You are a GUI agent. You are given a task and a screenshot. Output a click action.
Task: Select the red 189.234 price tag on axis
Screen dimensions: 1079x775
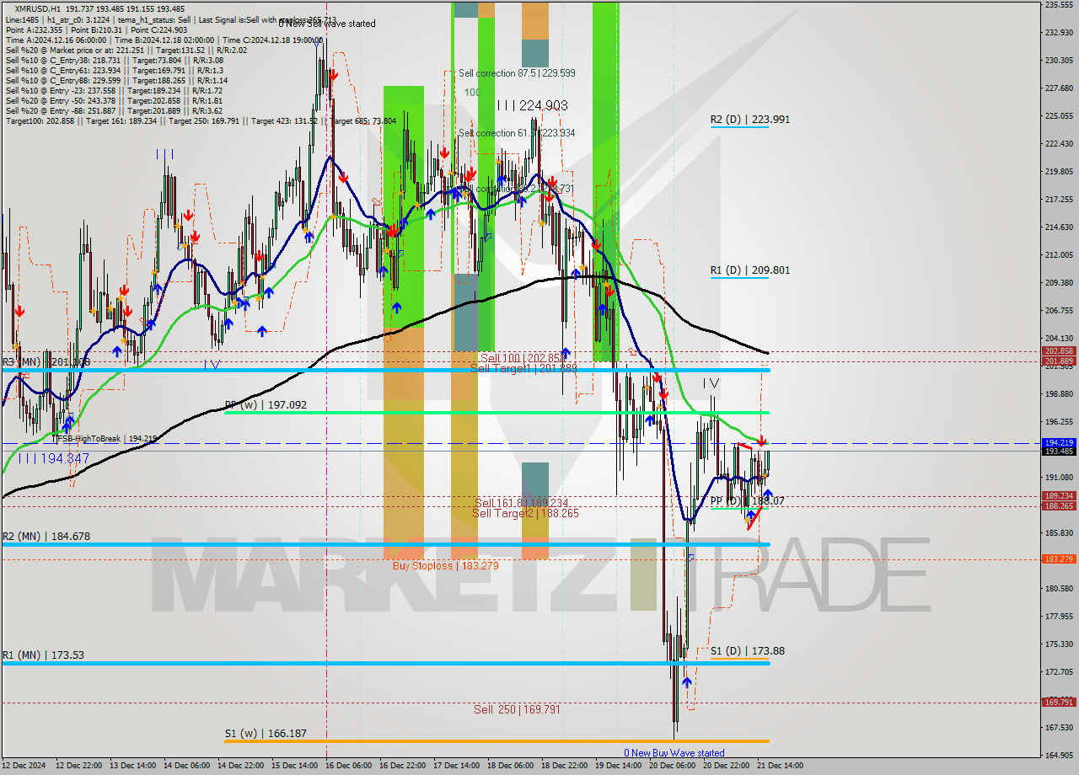coord(1058,496)
